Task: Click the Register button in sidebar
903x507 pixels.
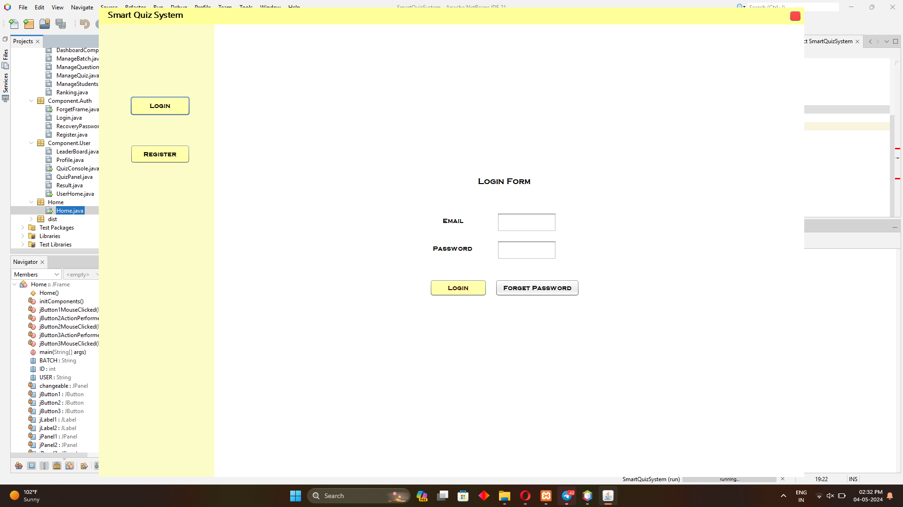Action: pyautogui.click(x=160, y=154)
